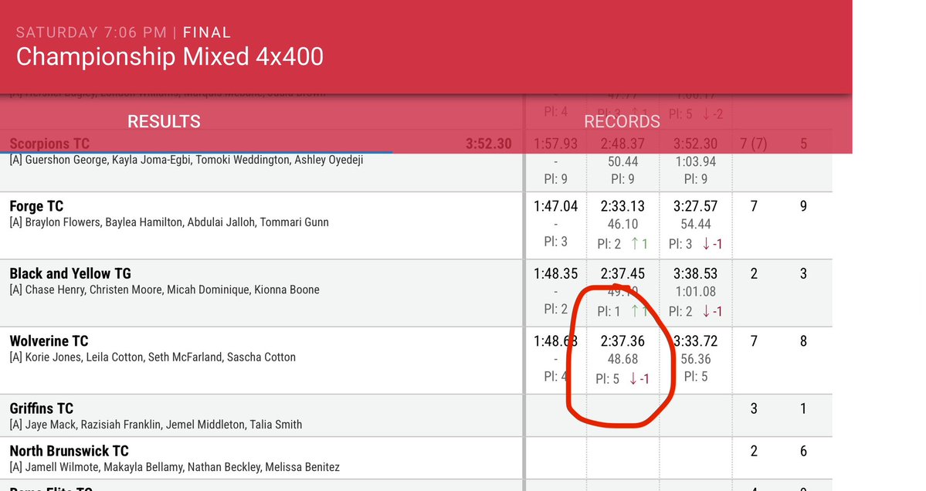
Task: Click the SATURDAY 7:06 PM label
Action: (x=92, y=32)
